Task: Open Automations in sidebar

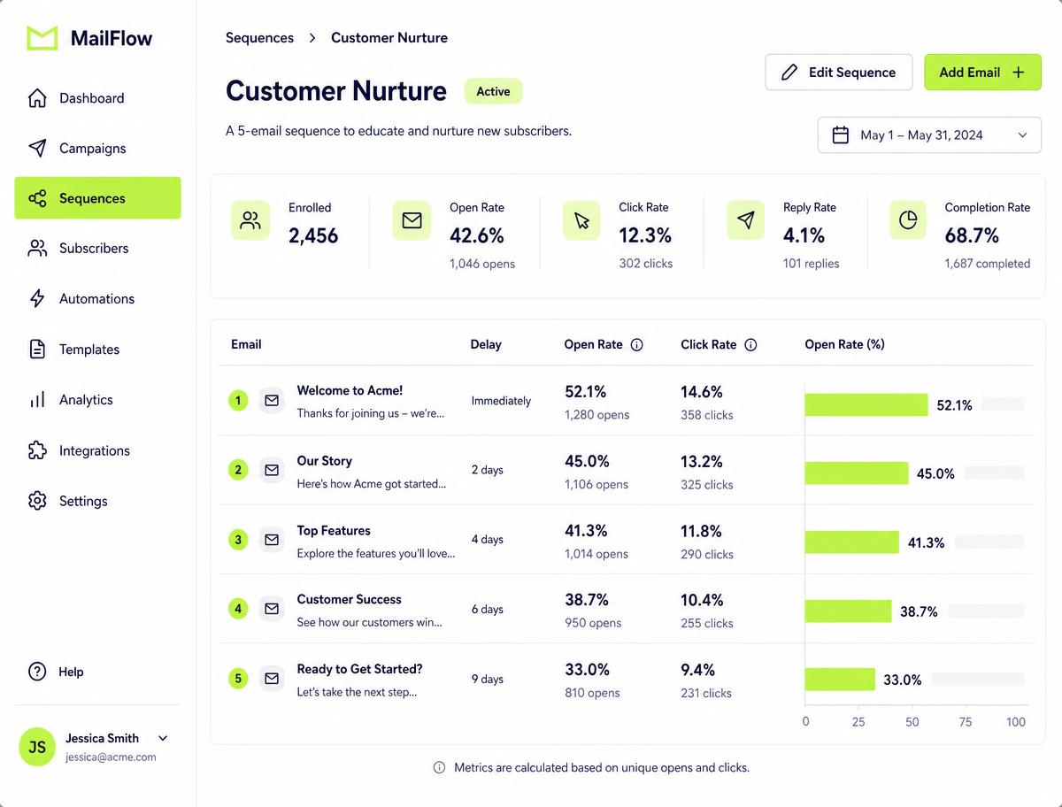Action: [97, 299]
